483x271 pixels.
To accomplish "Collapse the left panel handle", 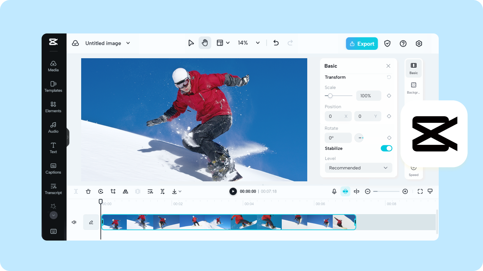I will 68,137.
